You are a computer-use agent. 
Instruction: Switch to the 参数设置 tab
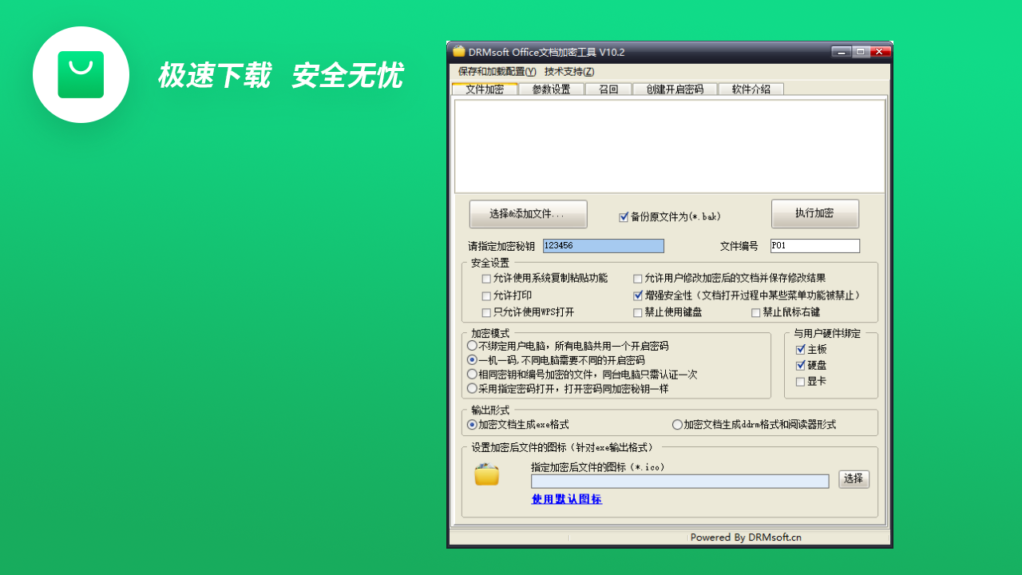[x=551, y=89]
